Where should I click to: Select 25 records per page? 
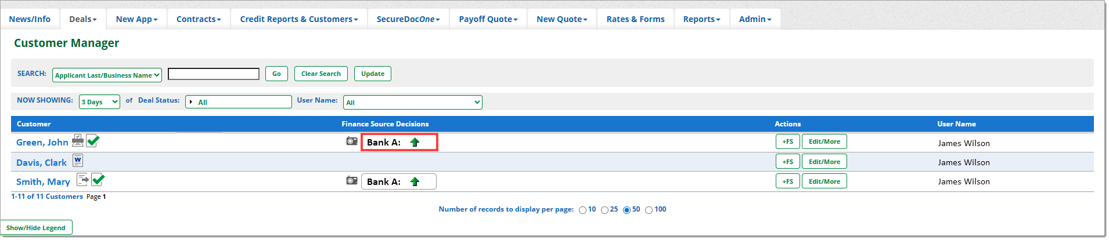(604, 210)
